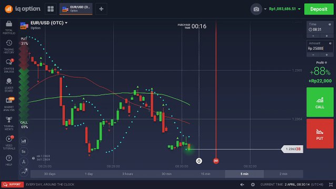Decrease expiration time with minus
Screen dimensions: 336x189
click(x=313, y=36)
